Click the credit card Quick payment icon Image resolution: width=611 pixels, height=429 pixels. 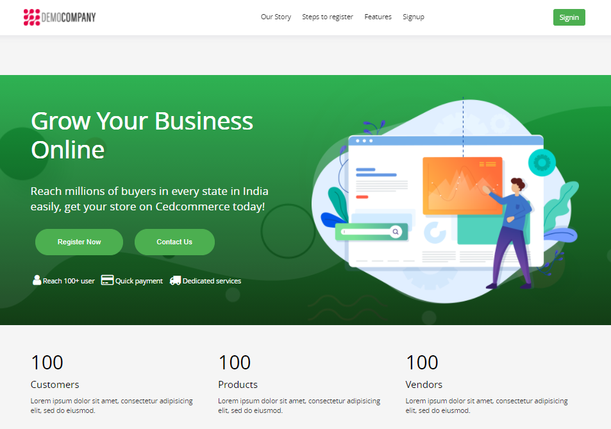[x=107, y=280]
